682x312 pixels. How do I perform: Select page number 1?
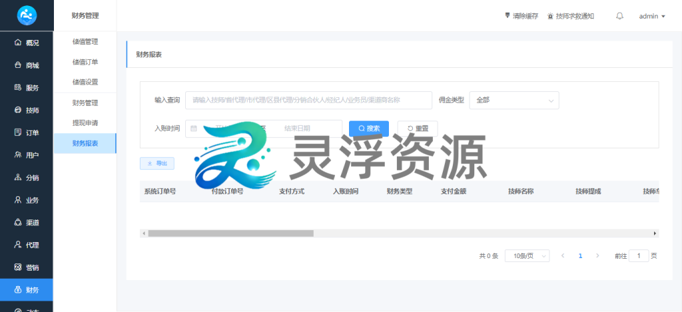(580, 256)
